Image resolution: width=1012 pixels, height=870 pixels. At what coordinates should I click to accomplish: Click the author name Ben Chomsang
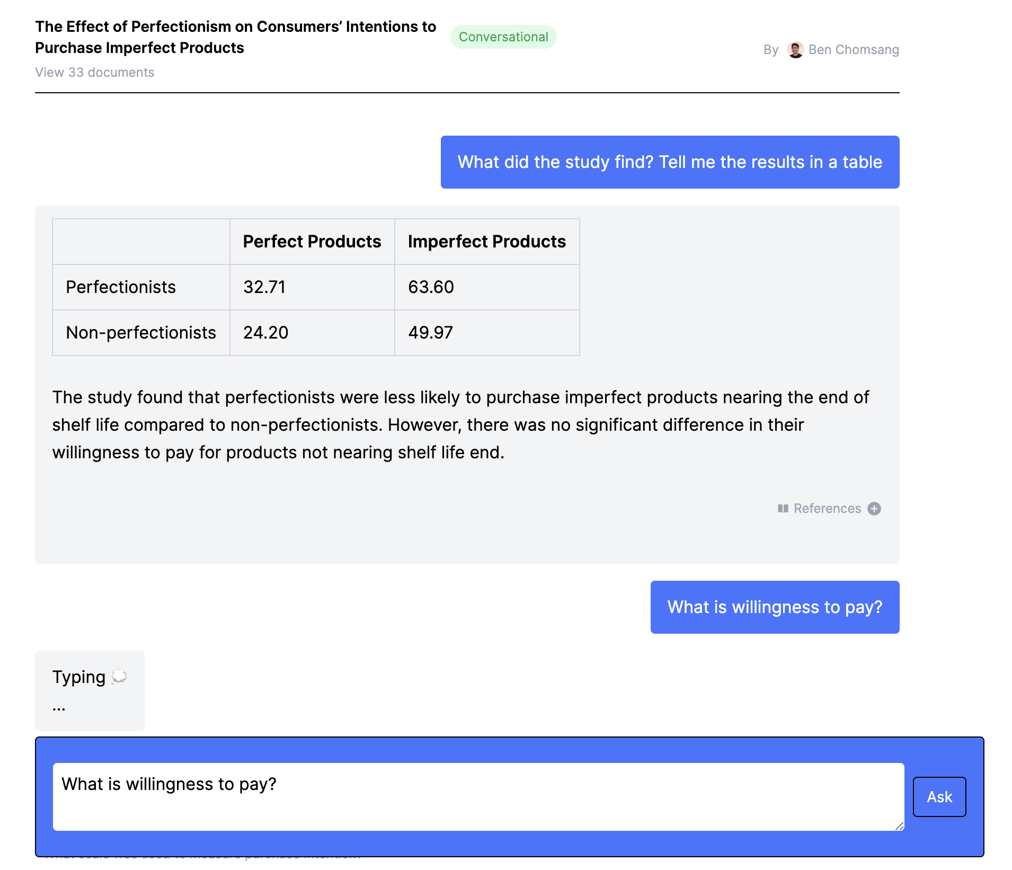click(854, 50)
